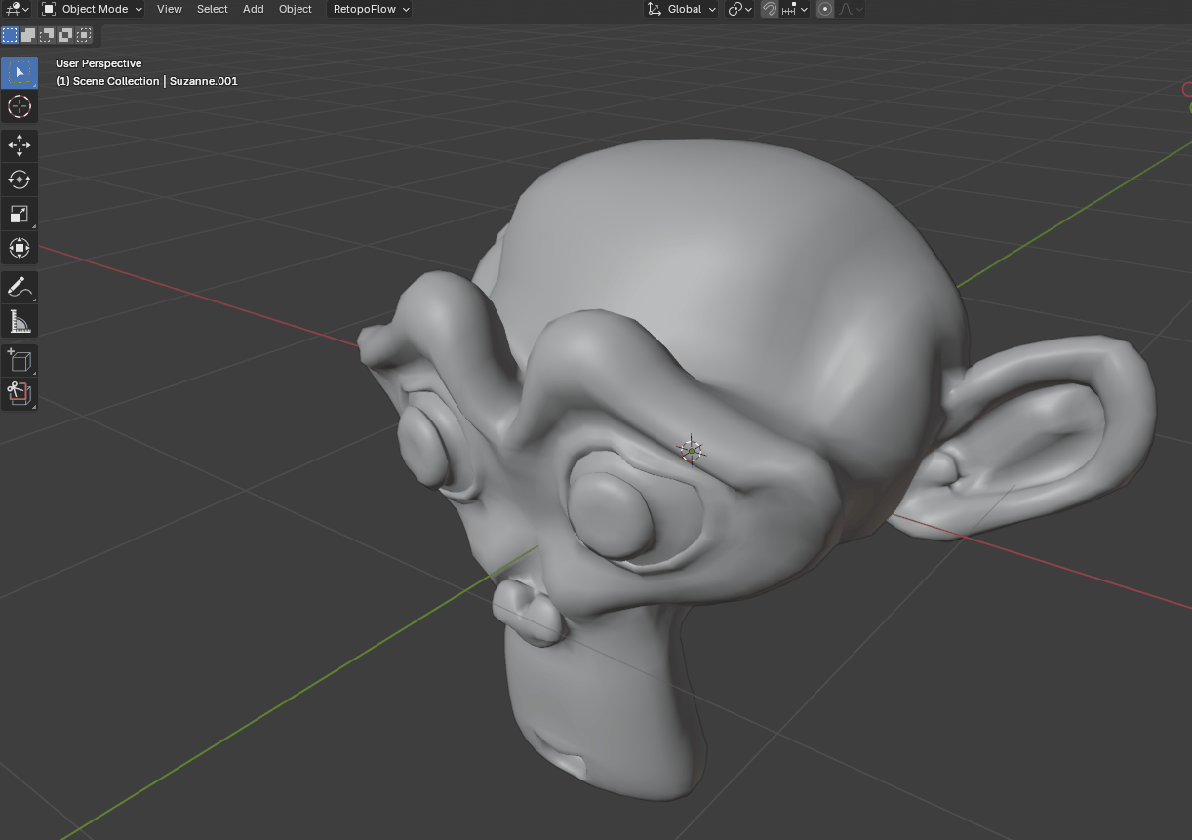
Task: Open the Object menu
Action: point(296,9)
